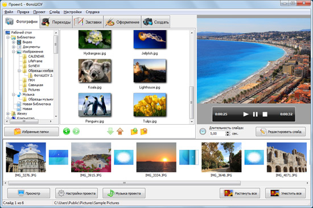Click the Редактировать слайд button
The image size is (313, 208).
[281, 132]
